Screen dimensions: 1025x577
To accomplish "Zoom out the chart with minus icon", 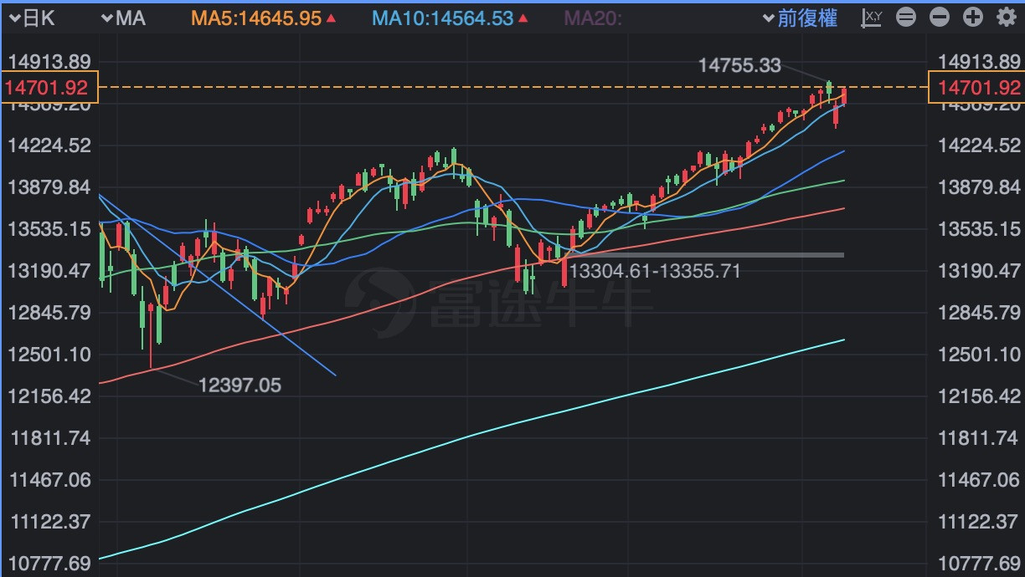I will 940,18.
